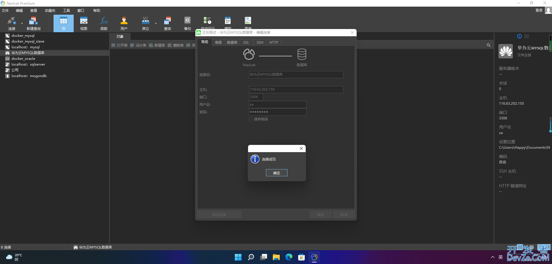Select localhost: mysql connection
Screen dimensions: 552x264
pyautogui.click(x=25, y=47)
